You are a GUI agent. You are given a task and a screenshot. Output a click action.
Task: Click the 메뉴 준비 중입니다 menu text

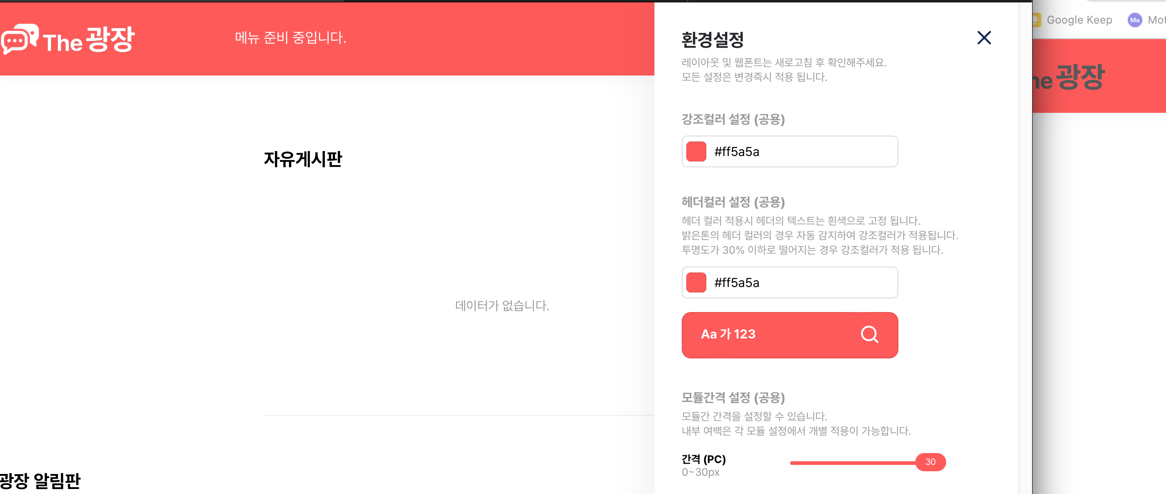(x=290, y=38)
